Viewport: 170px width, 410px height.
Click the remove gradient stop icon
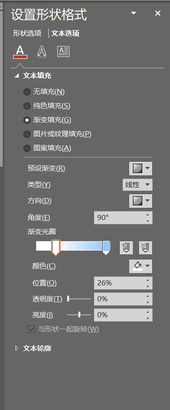point(146,248)
